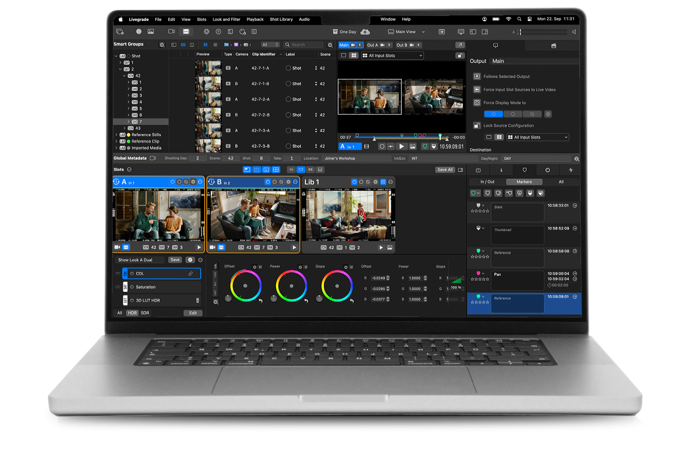691x452 pixels.
Task: Click the cloud upload icon beside One Day
Action: (x=365, y=32)
